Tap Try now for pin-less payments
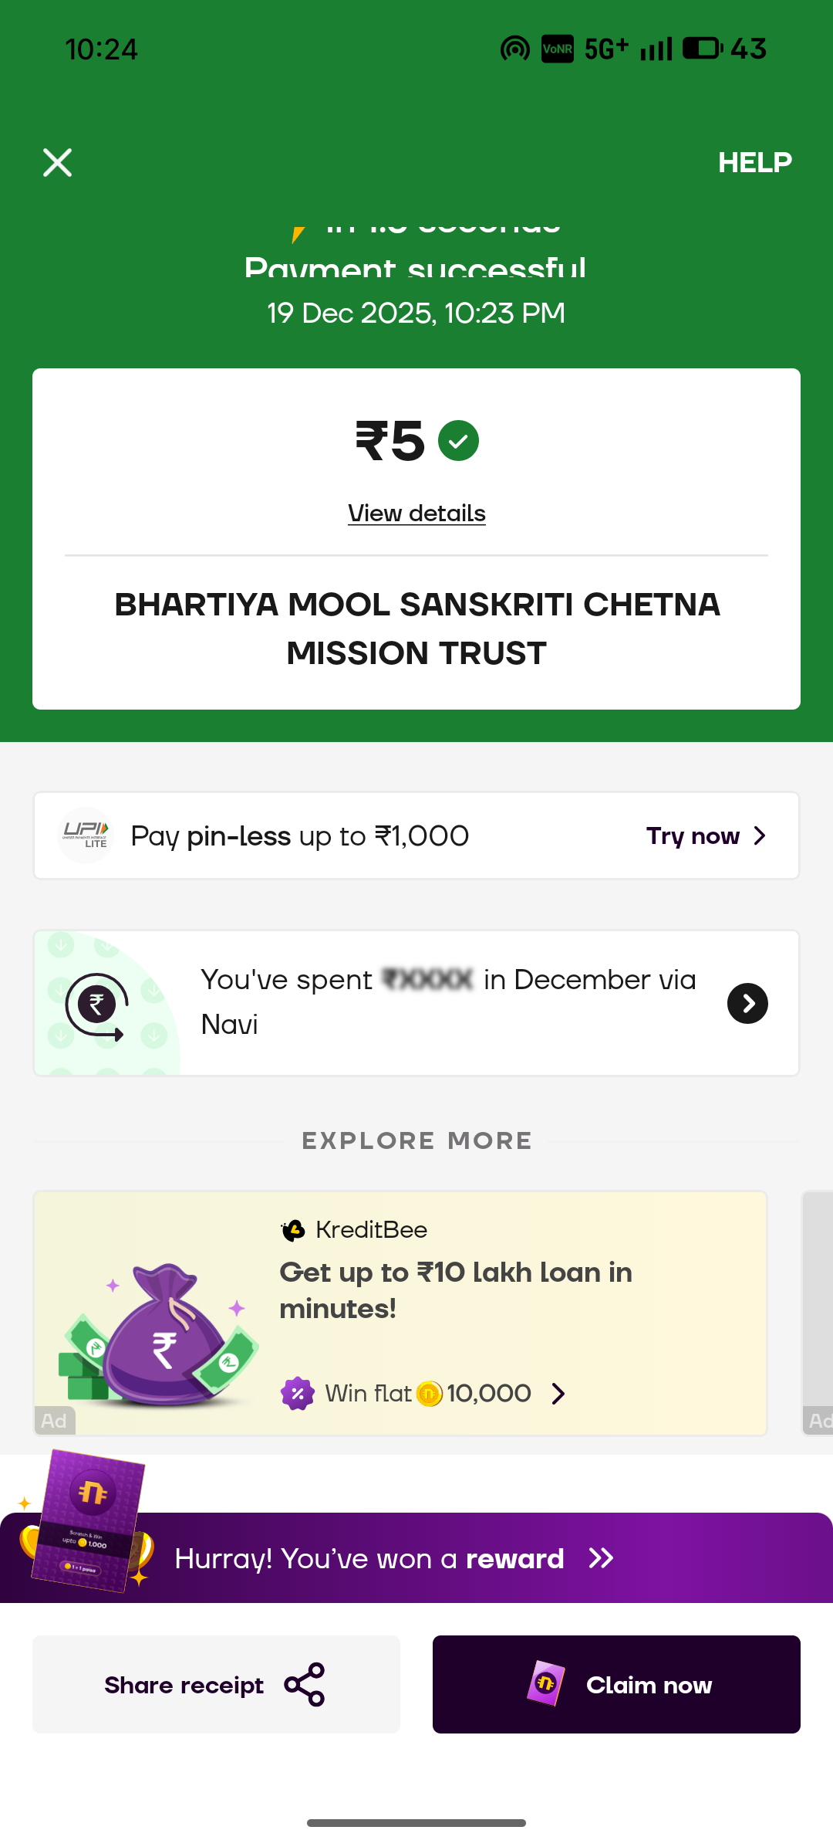The height and width of the screenshot is (1847, 833). (x=693, y=836)
